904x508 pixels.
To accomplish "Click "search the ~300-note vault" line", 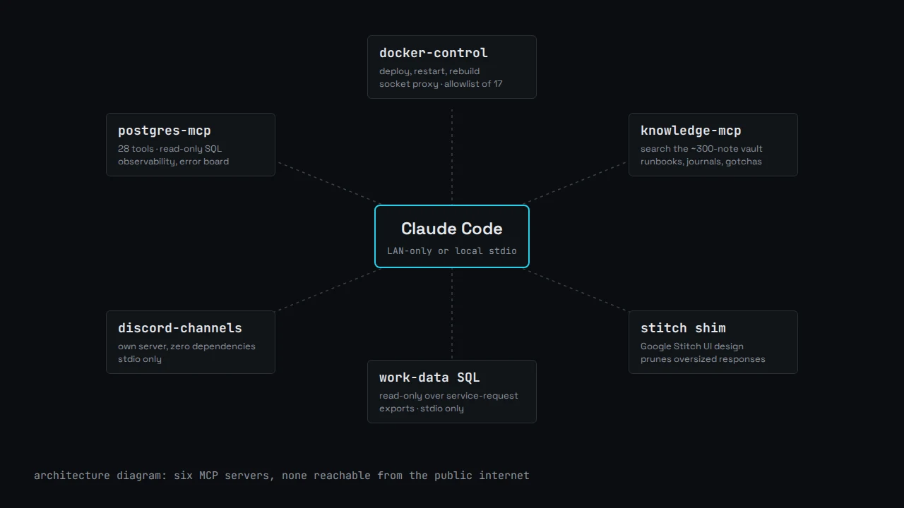I will click(701, 149).
